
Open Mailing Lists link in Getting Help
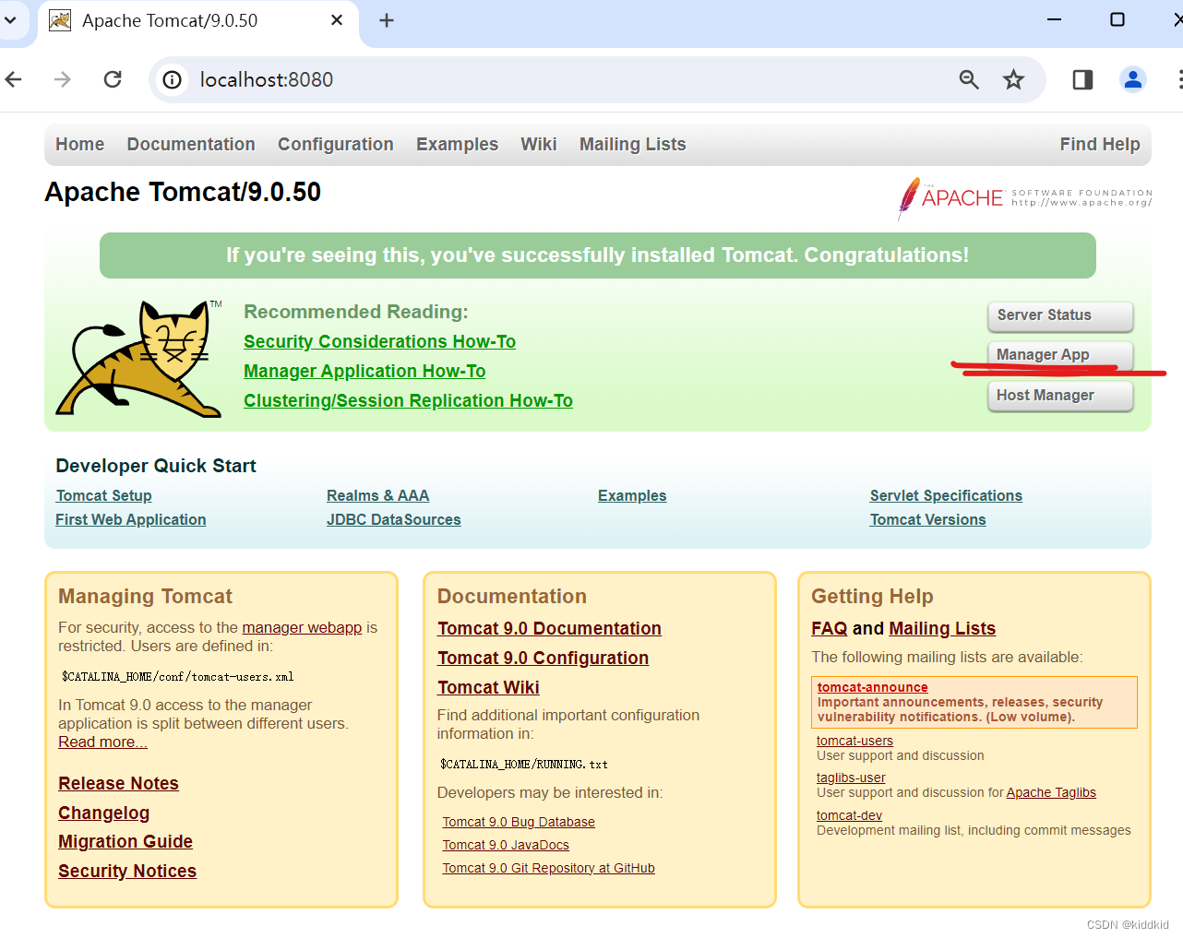coord(942,628)
